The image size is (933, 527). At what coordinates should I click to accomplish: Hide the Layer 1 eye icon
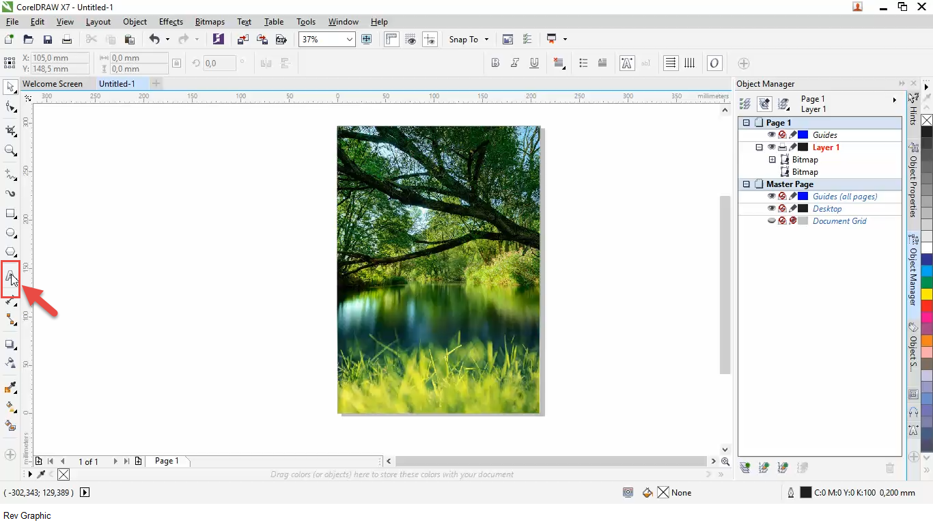(x=772, y=147)
